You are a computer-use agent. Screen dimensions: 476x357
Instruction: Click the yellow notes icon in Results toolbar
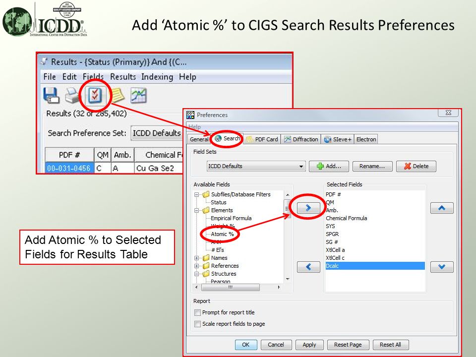click(x=118, y=95)
